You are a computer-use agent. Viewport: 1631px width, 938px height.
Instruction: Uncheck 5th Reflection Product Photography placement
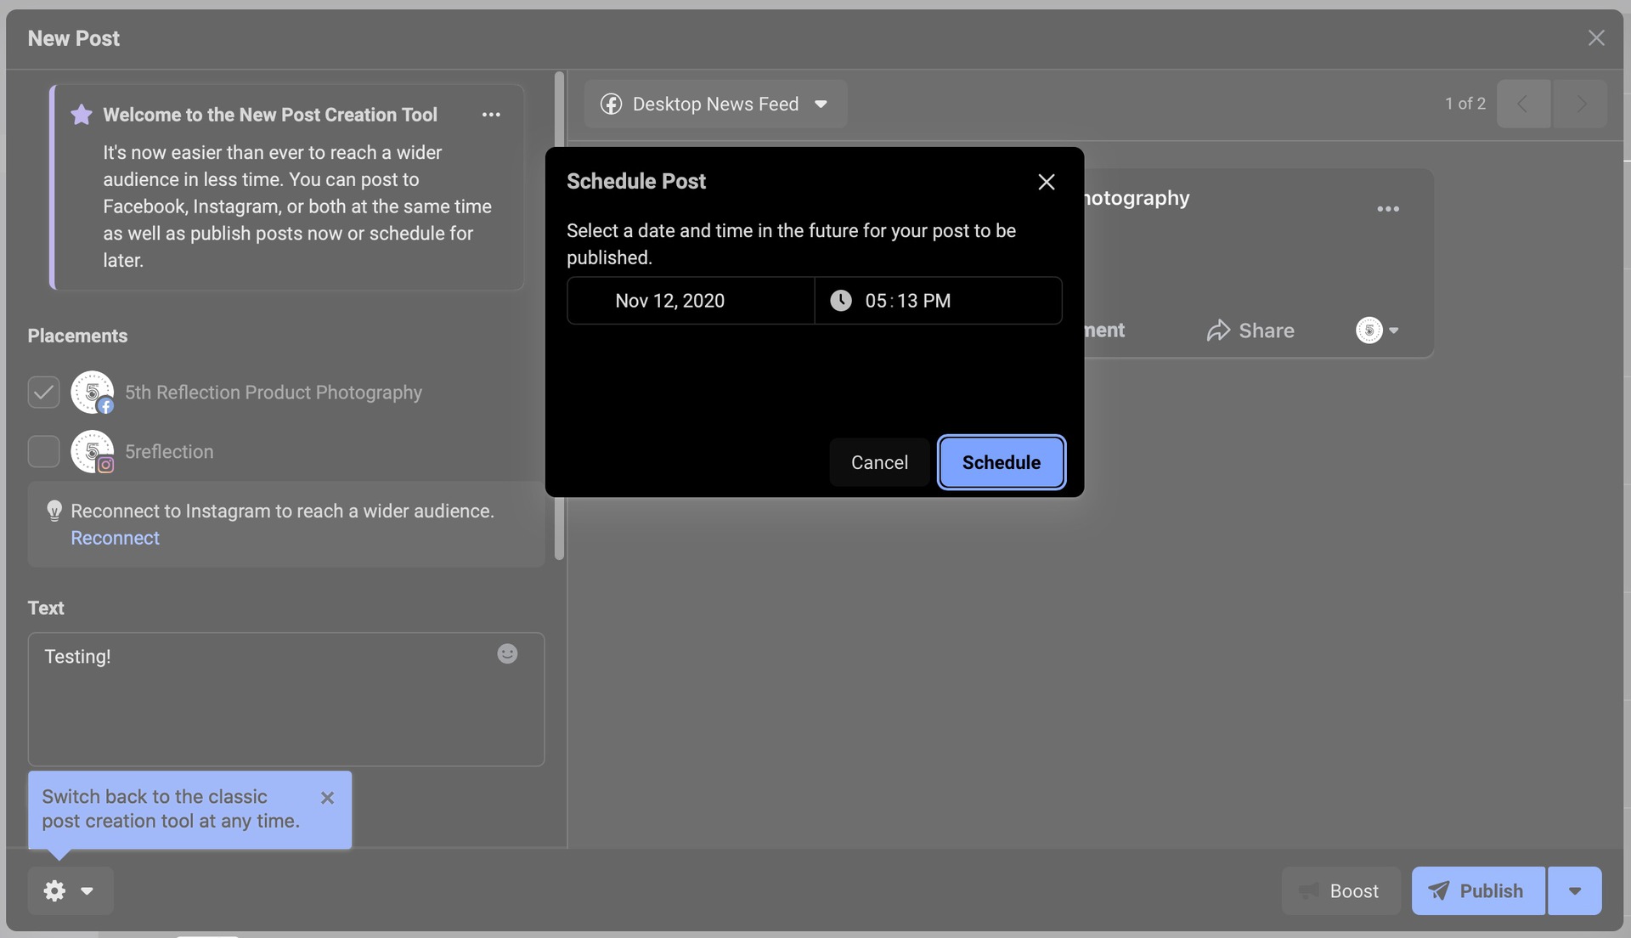[x=43, y=393]
